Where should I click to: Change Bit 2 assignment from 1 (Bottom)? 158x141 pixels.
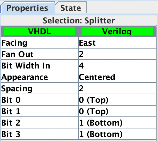(117, 123)
